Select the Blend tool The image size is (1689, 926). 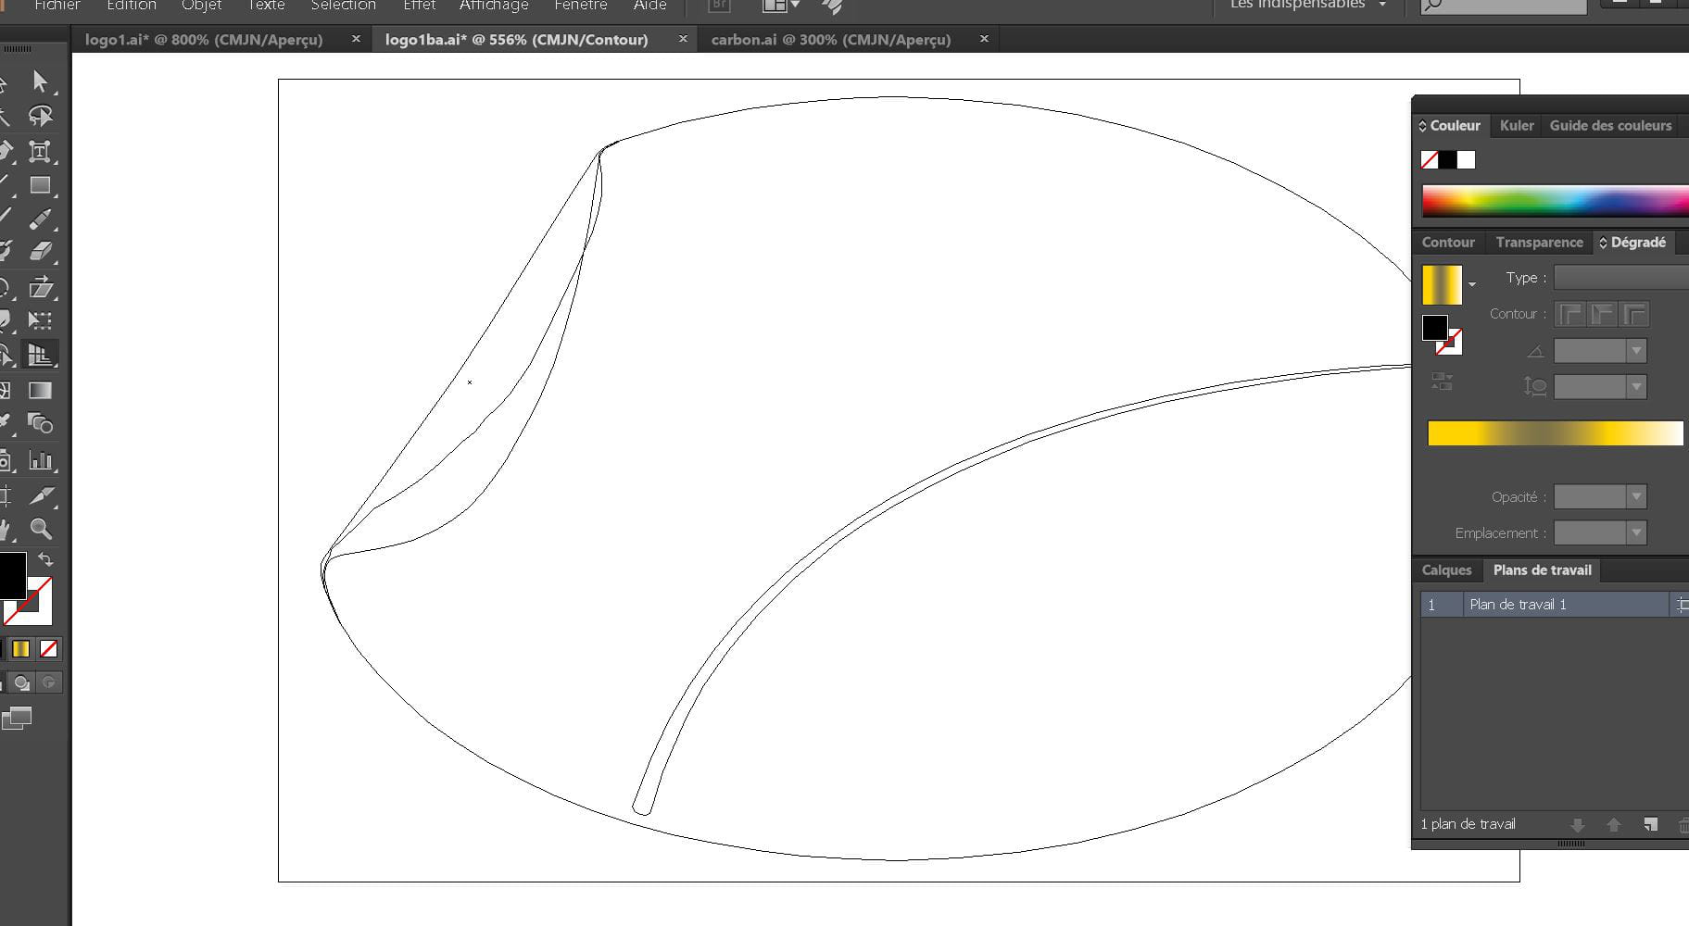point(40,424)
